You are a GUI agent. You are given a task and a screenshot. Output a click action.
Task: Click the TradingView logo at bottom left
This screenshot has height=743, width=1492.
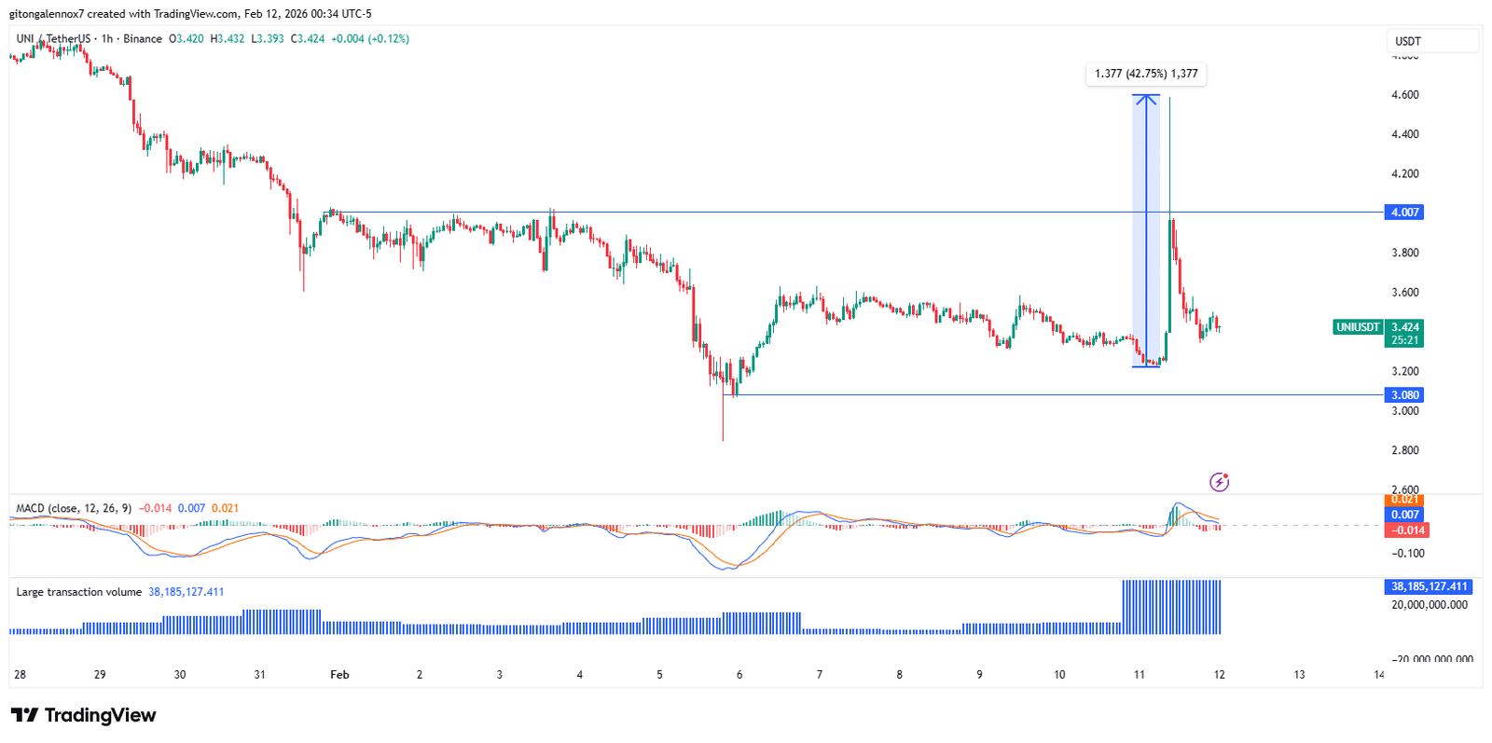[x=84, y=715]
